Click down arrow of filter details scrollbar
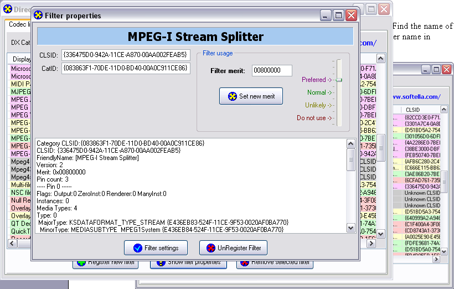Image resolution: width=454 pixels, height=289 pixels. 350,228
